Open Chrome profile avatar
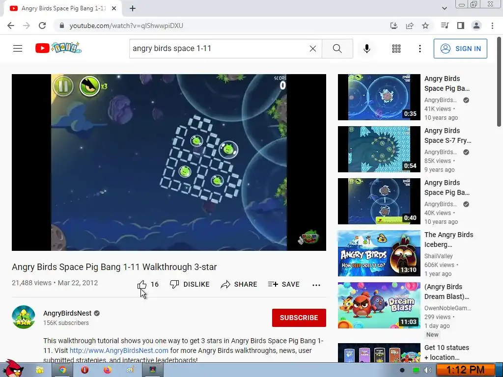503x377 pixels. pos(476,26)
